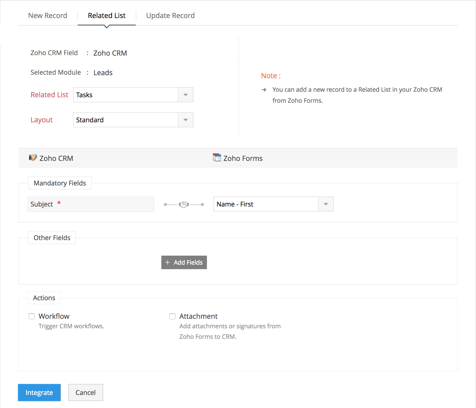Select the Related List tab
476x408 pixels.
(107, 16)
